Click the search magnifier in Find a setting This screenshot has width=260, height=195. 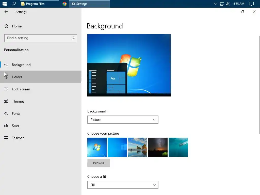pos(73,38)
